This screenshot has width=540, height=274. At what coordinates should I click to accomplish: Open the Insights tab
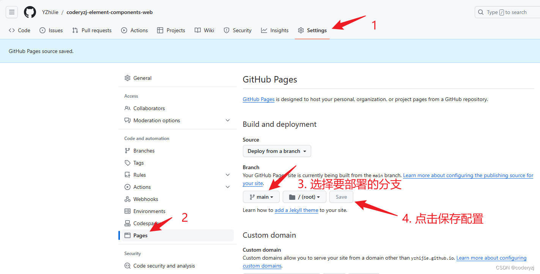tap(275, 30)
